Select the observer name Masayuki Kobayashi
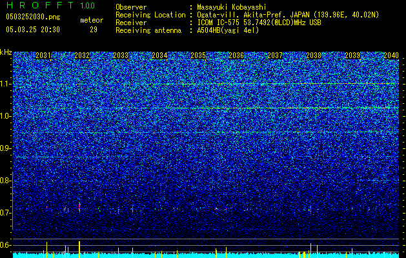The height and width of the screenshot is (258, 406). click(x=231, y=7)
